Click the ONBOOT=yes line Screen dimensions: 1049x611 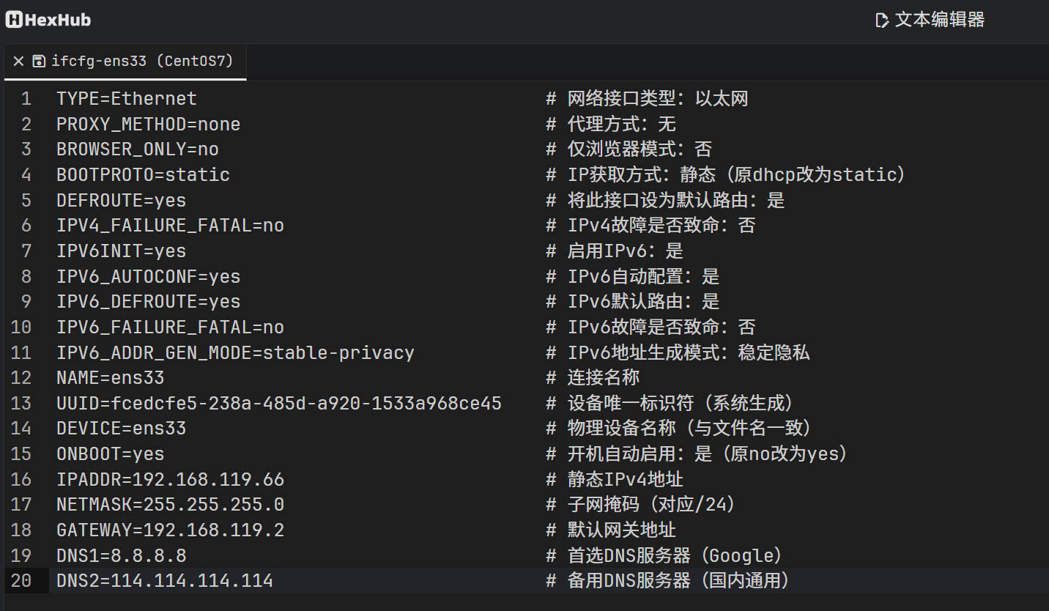110,454
